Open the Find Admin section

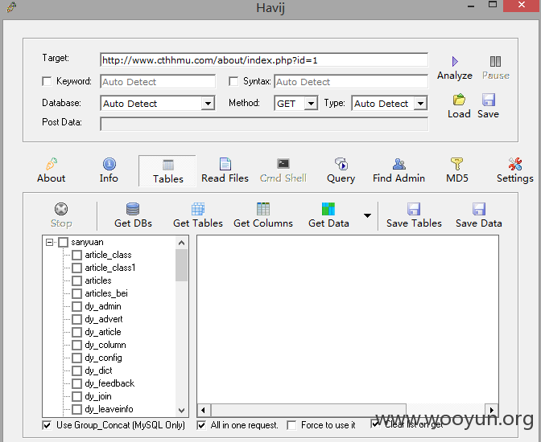[x=399, y=170]
